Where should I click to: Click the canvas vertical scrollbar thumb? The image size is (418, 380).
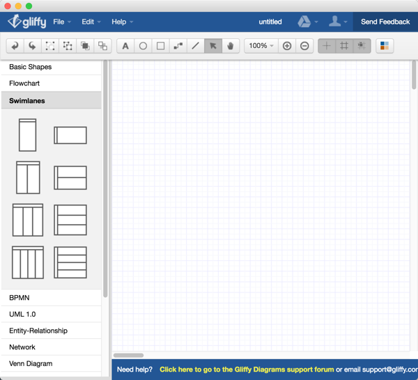[414, 75]
